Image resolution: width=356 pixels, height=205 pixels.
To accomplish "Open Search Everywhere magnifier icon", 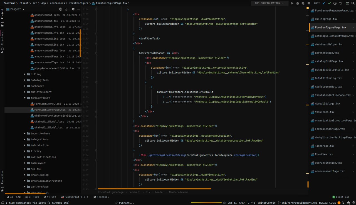I will pos(353,3).
